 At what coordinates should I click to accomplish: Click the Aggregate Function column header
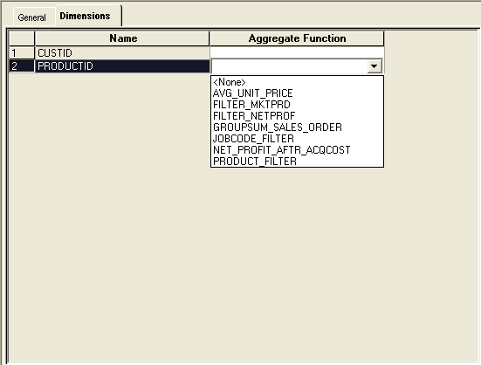pos(297,38)
